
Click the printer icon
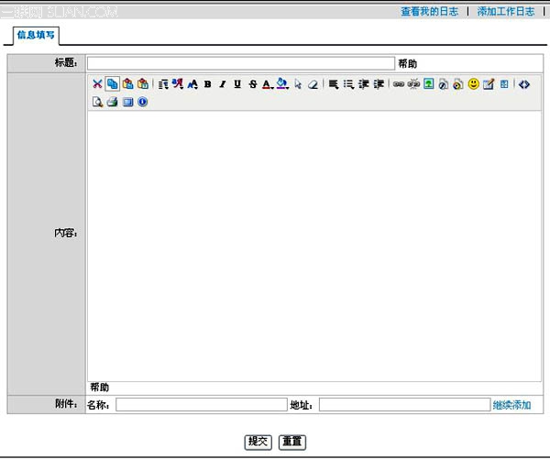[x=112, y=102]
